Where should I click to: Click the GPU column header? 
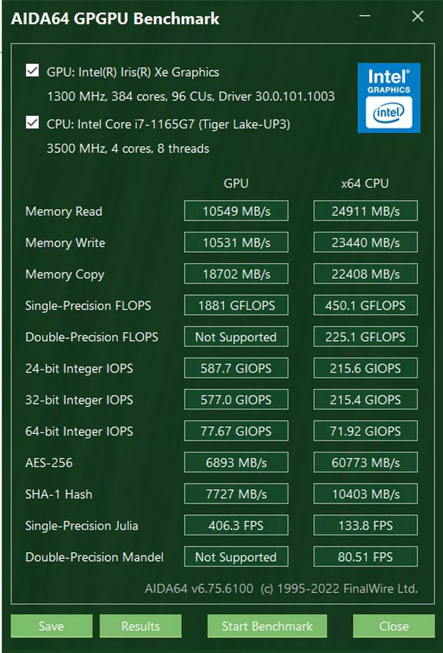[236, 183]
